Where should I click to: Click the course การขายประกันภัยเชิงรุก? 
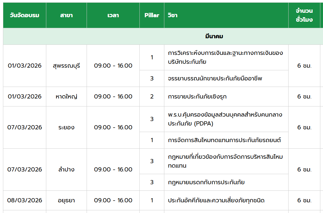197,96
